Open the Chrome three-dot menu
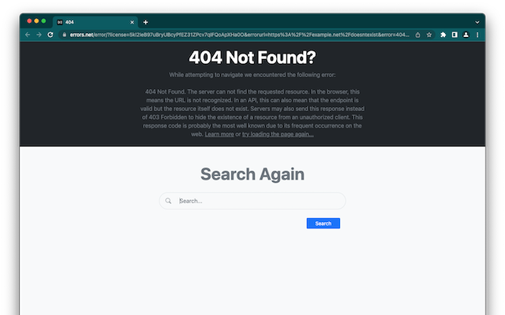505x315 pixels. coord(477,35)
